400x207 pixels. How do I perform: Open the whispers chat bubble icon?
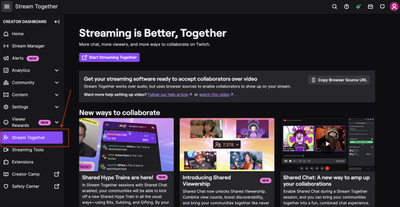click(x=382, y=7)
